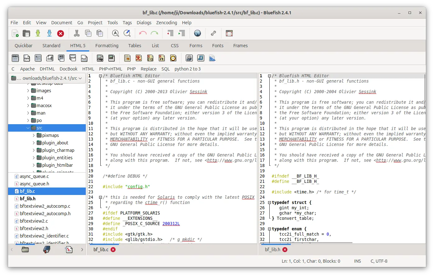Click the New file toolbar icon

15,34
